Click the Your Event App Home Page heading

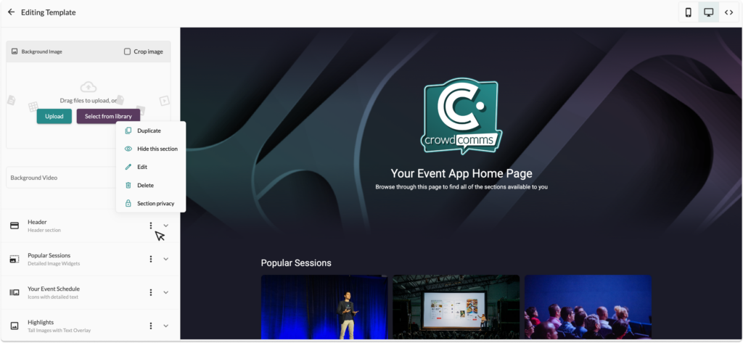461,173
